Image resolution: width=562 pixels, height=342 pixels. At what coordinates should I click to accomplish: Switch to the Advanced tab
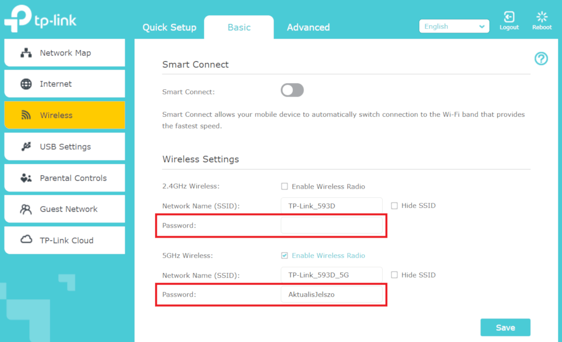point(308,27)
